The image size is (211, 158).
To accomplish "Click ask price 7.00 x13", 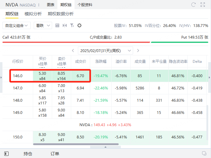I will pos(61,88).
